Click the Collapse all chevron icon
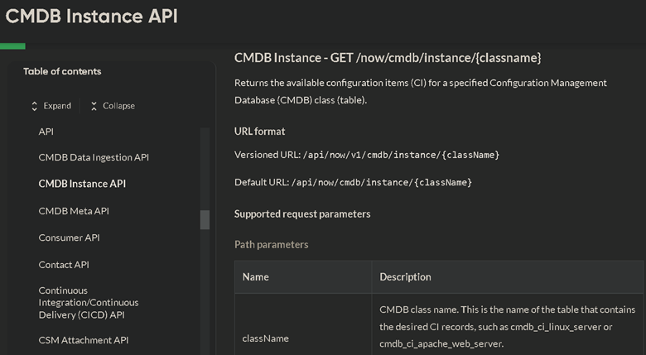 (94, 106)
